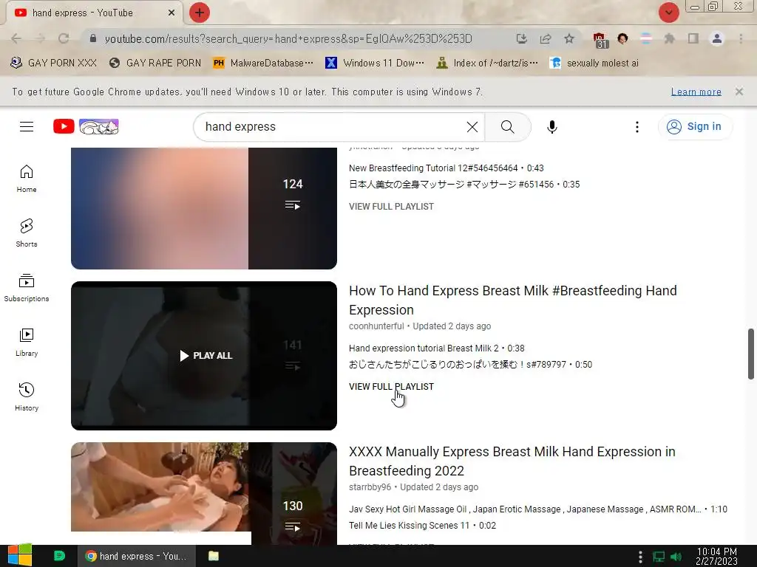This screenshot has height=567, width=757.
Task: Click the browser address bar URL
Action: [288, 38]
